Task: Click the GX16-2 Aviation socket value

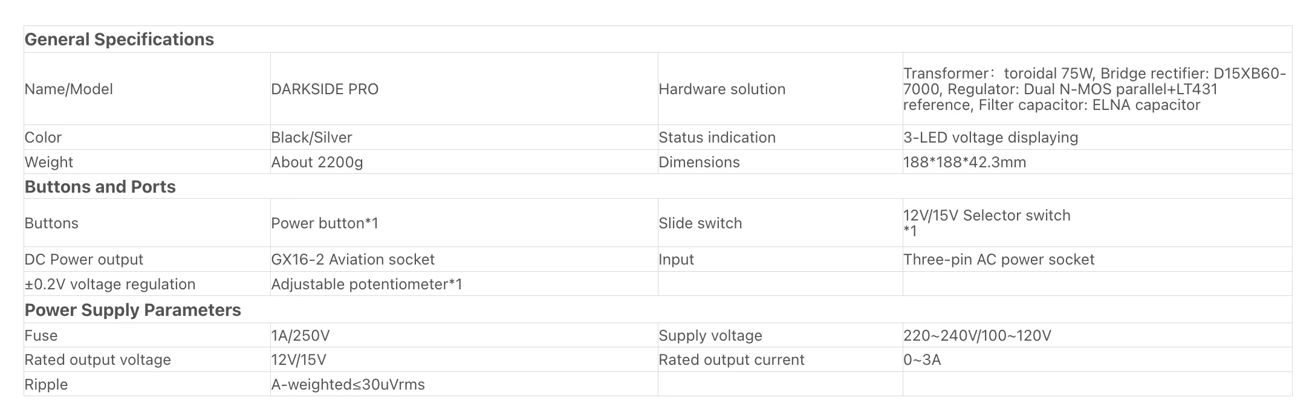Action: (352, 260)
